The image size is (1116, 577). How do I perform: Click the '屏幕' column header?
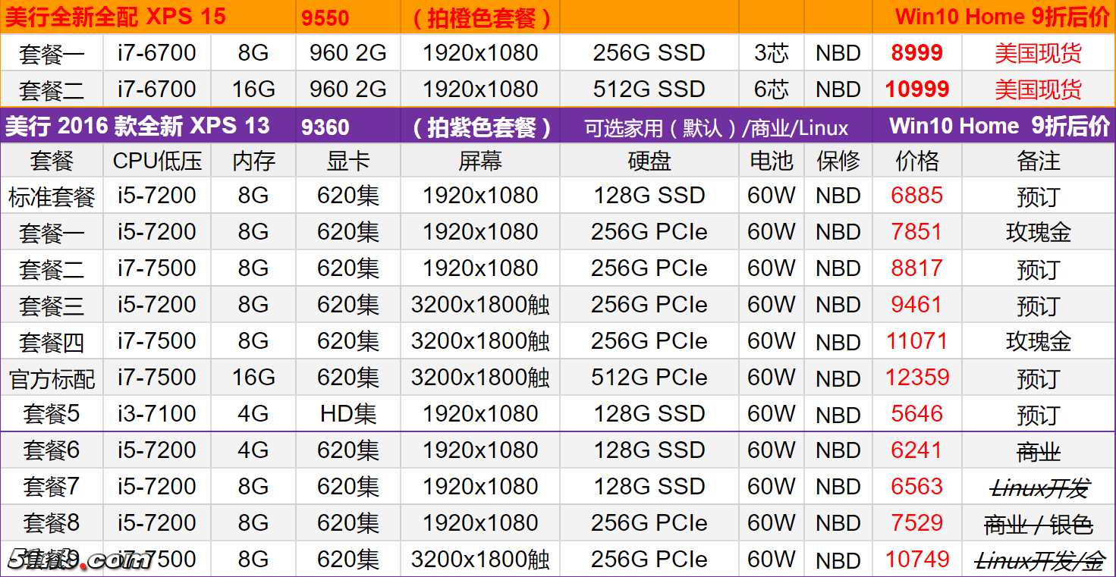click(480, 161)
